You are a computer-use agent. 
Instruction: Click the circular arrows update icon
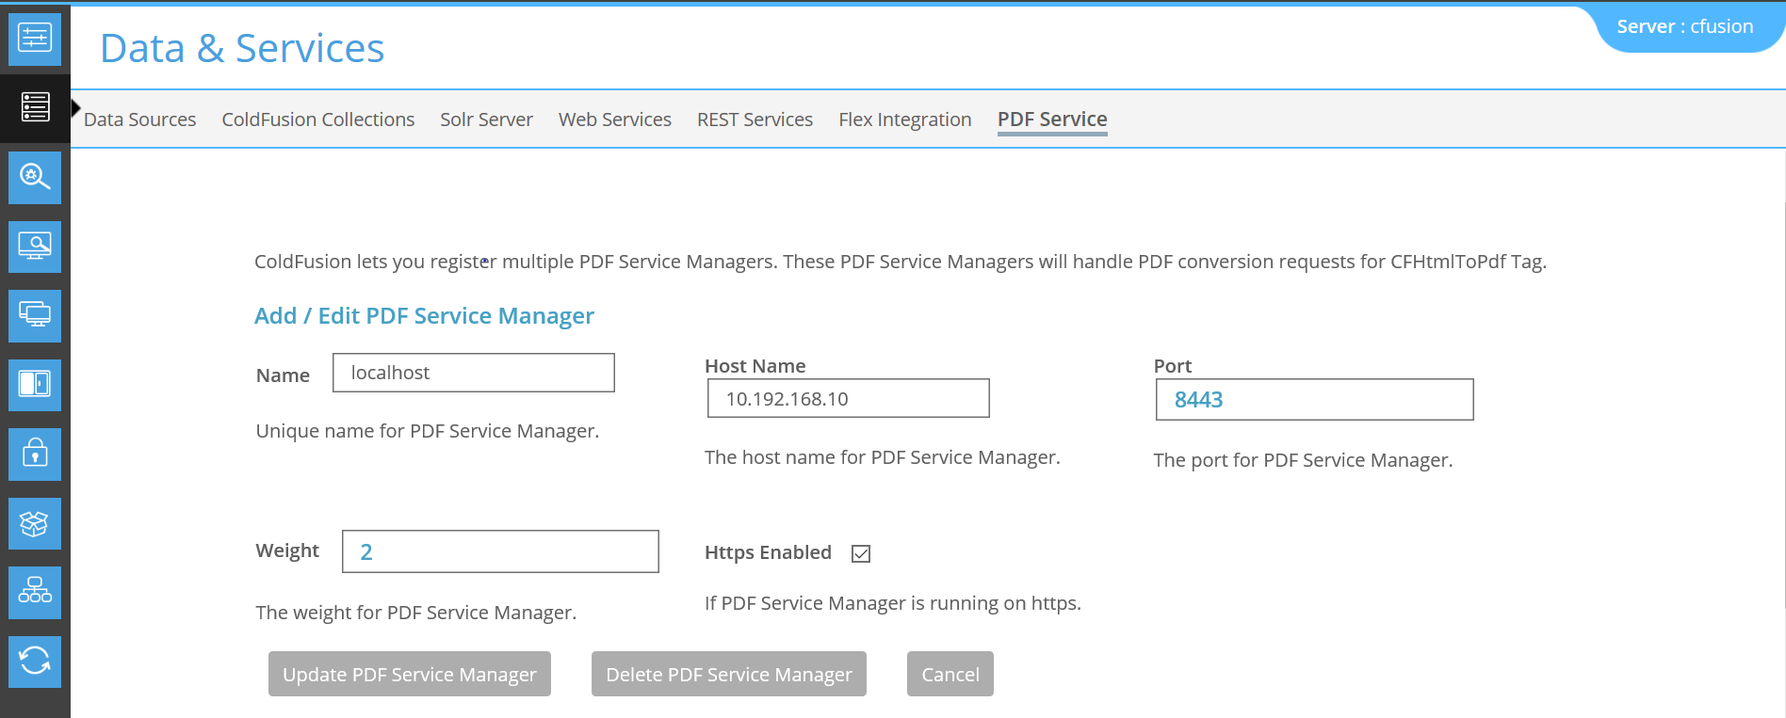pyautogui.click(x=35, y=662)
